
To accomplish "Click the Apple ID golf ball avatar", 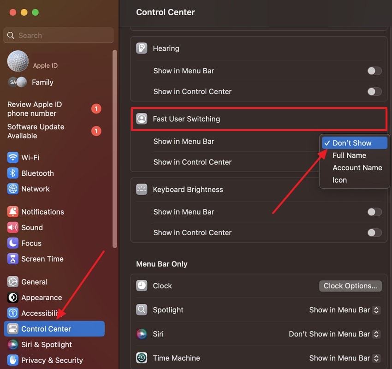I will click(x=18, y=61).
